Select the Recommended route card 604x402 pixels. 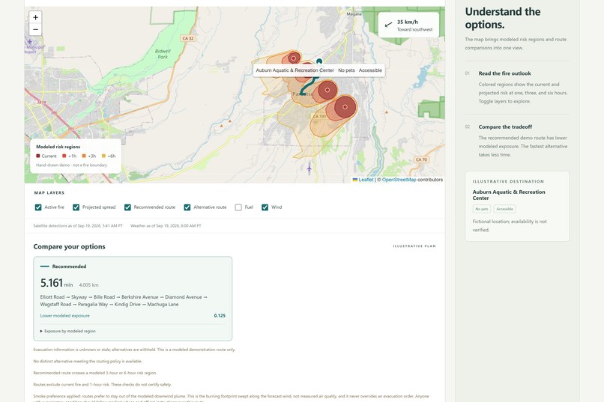pyautogui.click(x=133, y=299)
